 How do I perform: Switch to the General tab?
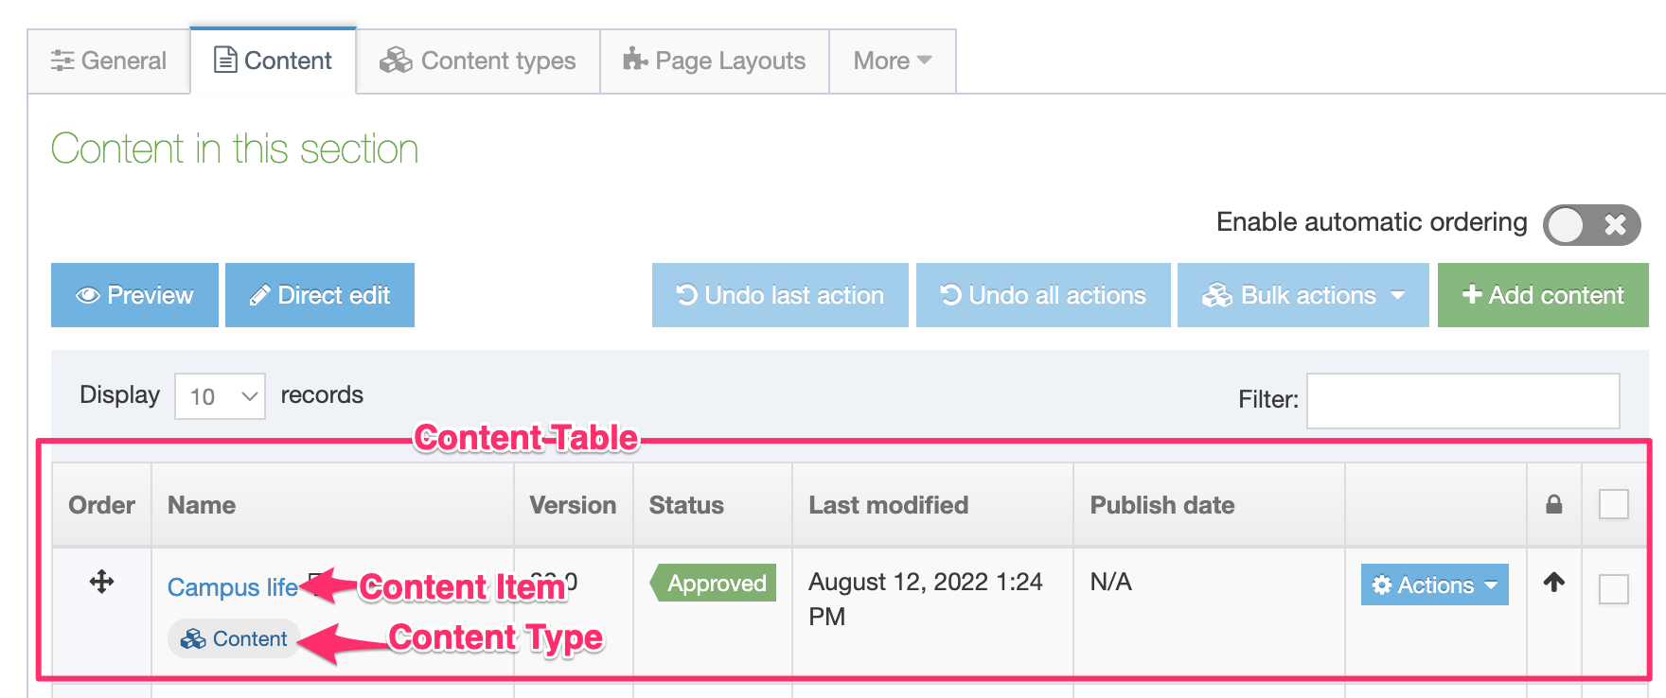pos(109,61)
